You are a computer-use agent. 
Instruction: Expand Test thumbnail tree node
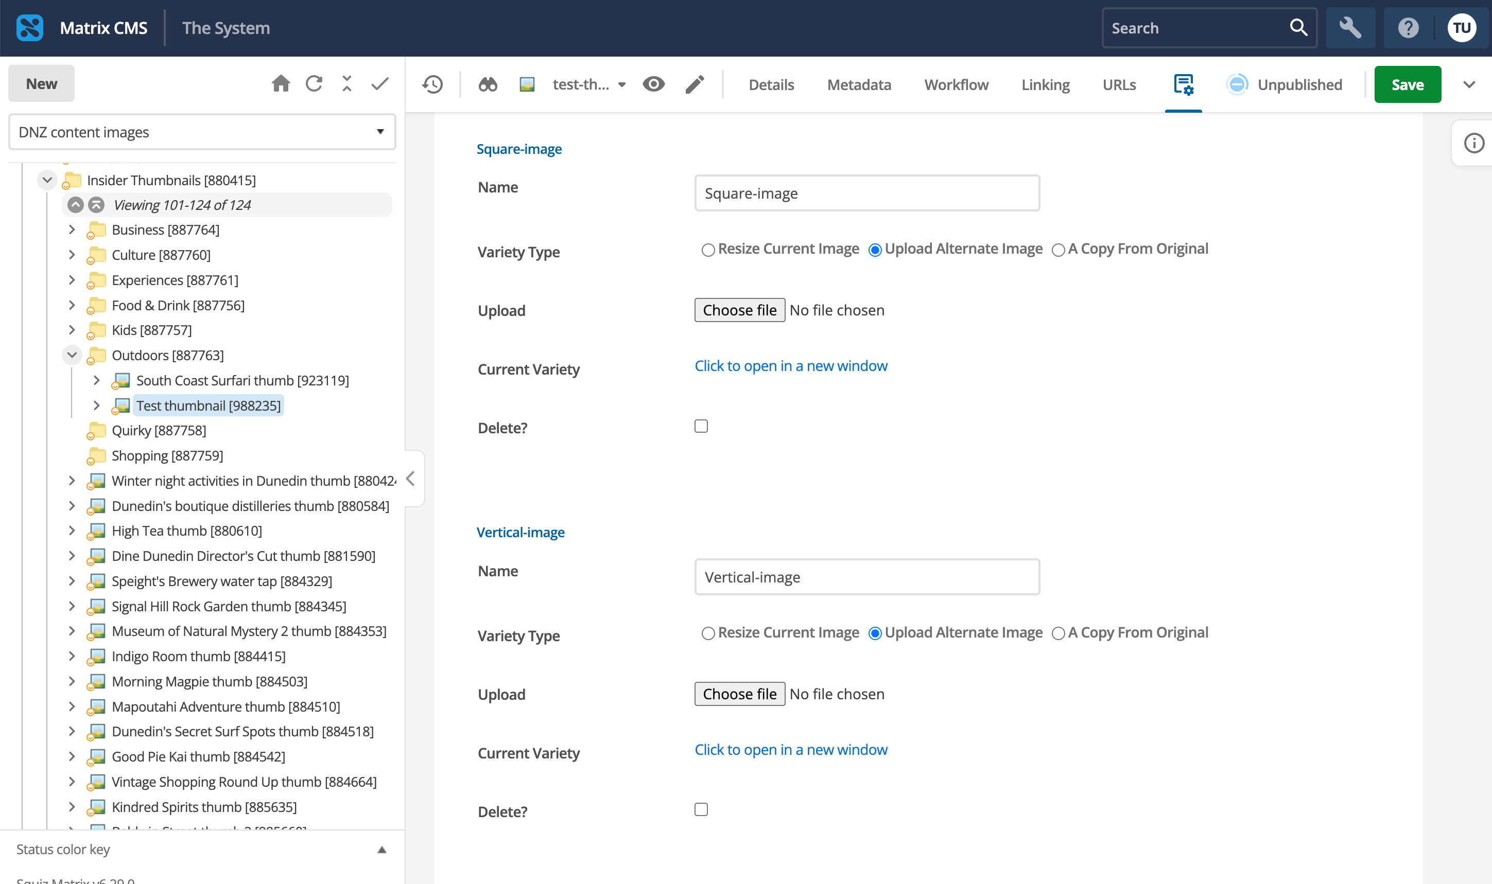tap(96, 405)
